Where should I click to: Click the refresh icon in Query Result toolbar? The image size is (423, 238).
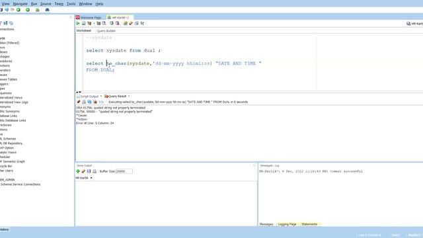pyautogui.click(x=89, y=102)
